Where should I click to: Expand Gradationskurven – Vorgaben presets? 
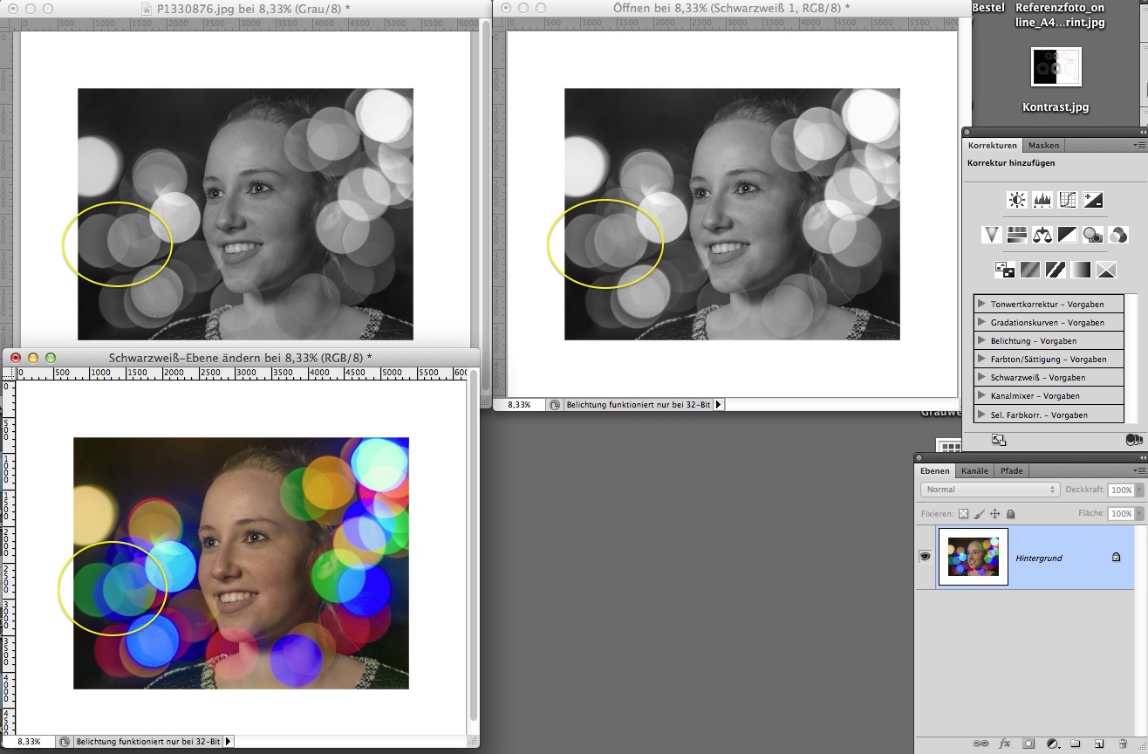pos(981,322)
